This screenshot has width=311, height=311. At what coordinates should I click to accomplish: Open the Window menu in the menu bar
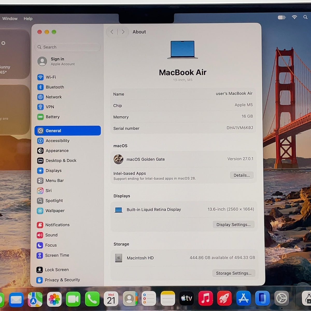10,19
